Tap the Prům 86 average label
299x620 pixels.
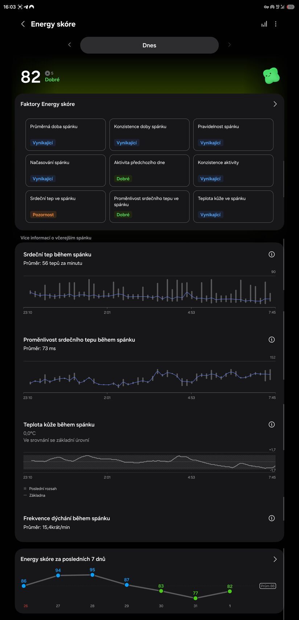tap(268, 586)
